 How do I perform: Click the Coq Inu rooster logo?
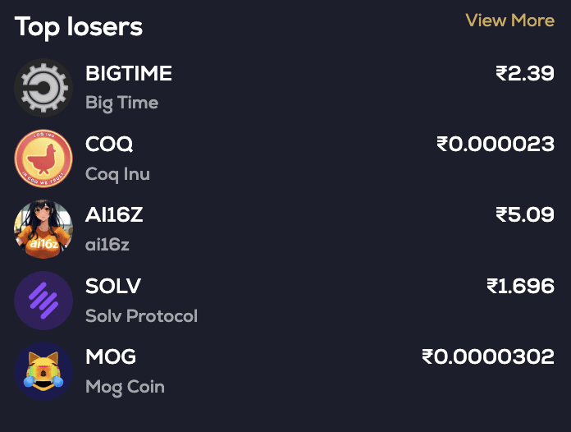[43, 159]
